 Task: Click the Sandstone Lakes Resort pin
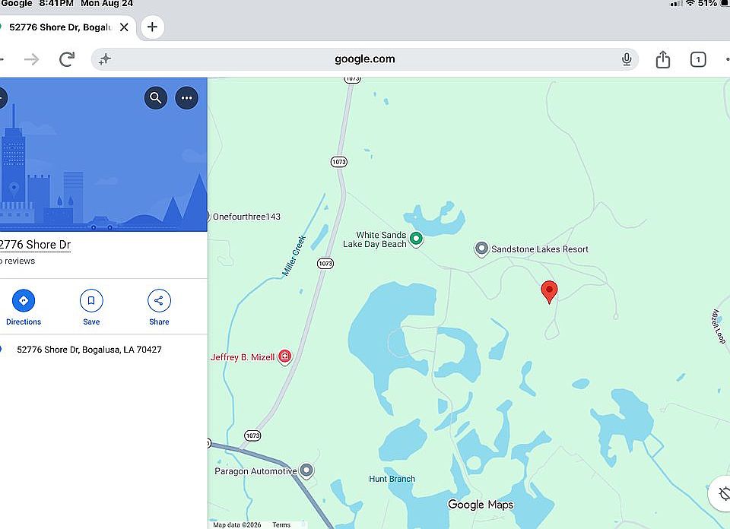(x=481, y=249)
